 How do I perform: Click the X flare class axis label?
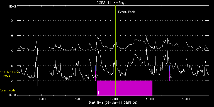point(12,21)
